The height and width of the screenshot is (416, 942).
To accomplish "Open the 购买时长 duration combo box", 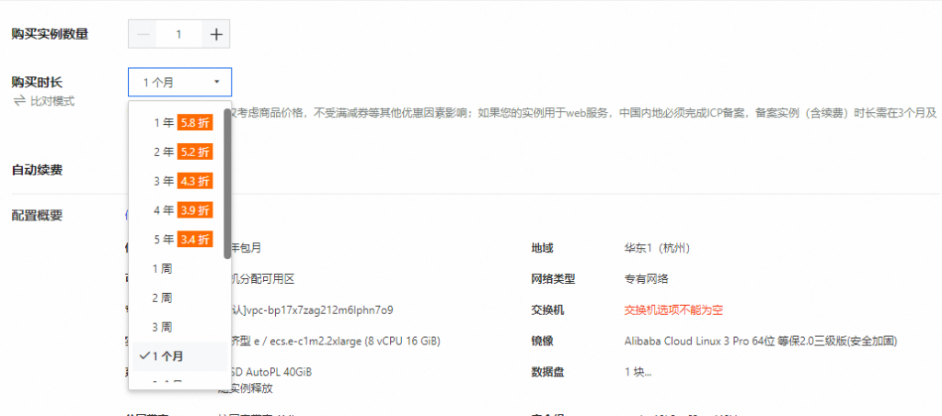I will tap(179, 83).
